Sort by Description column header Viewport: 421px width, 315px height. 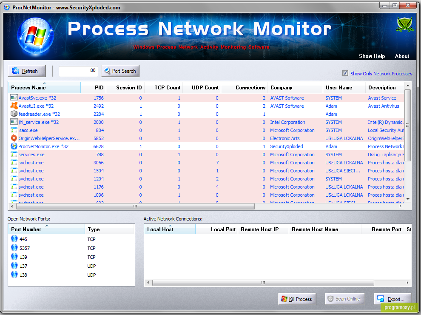pyautogui.click(x=385, y=87)
